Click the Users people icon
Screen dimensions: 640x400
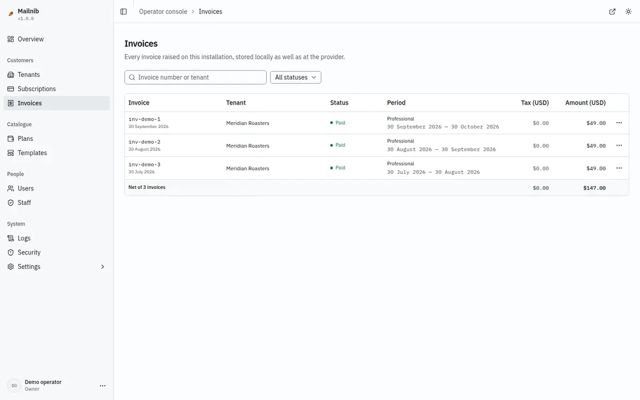11,188
